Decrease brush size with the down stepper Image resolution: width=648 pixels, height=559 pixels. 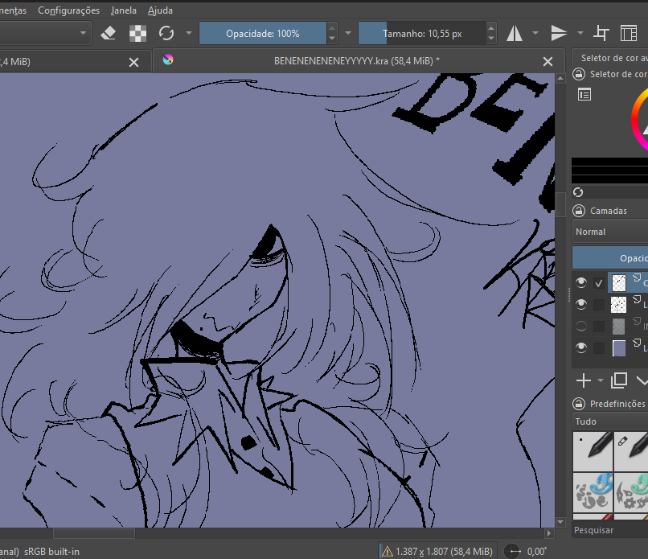coord(491,39)
